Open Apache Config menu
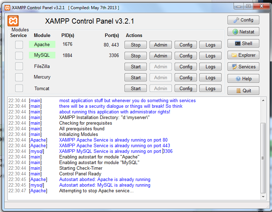Viewport: 272px width, 212px height. tap(186, 45)
